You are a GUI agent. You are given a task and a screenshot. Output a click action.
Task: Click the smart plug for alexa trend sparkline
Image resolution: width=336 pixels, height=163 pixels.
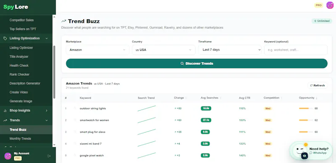[147, 132]
